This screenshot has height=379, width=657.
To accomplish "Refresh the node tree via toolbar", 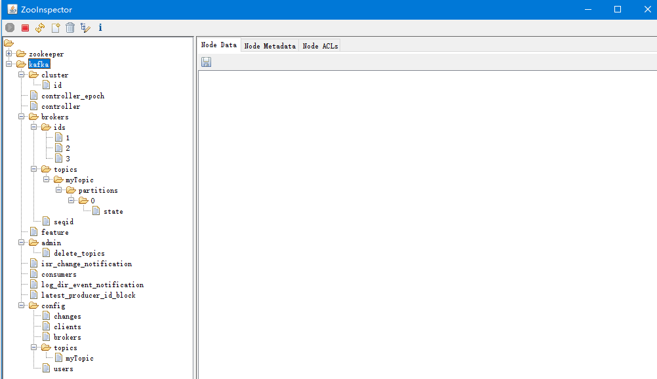I will pyautogui.click(x=40, y=28).
